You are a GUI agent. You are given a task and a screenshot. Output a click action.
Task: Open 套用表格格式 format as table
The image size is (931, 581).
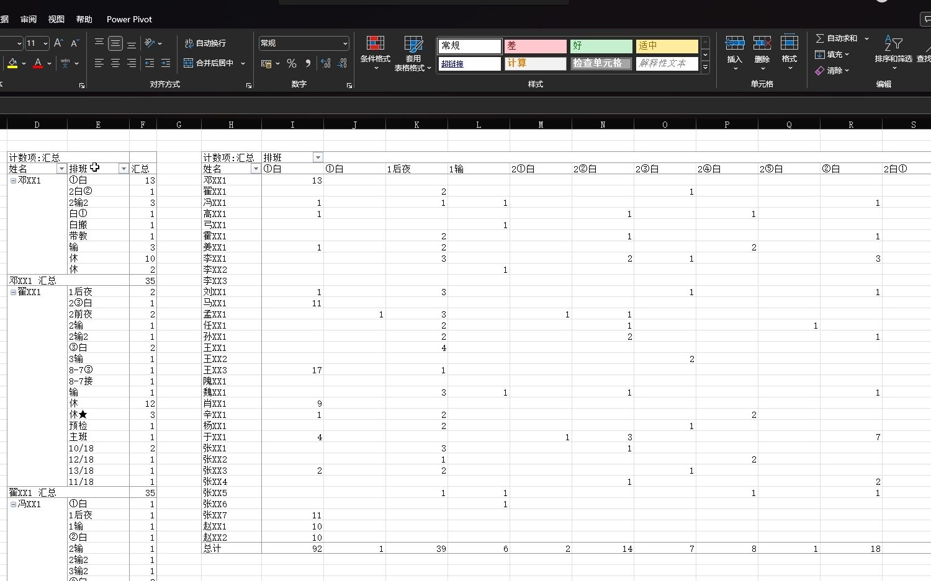point(413,53)
